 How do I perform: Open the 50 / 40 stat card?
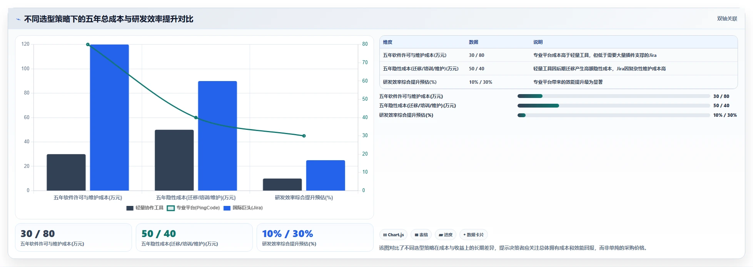[194, 237]
